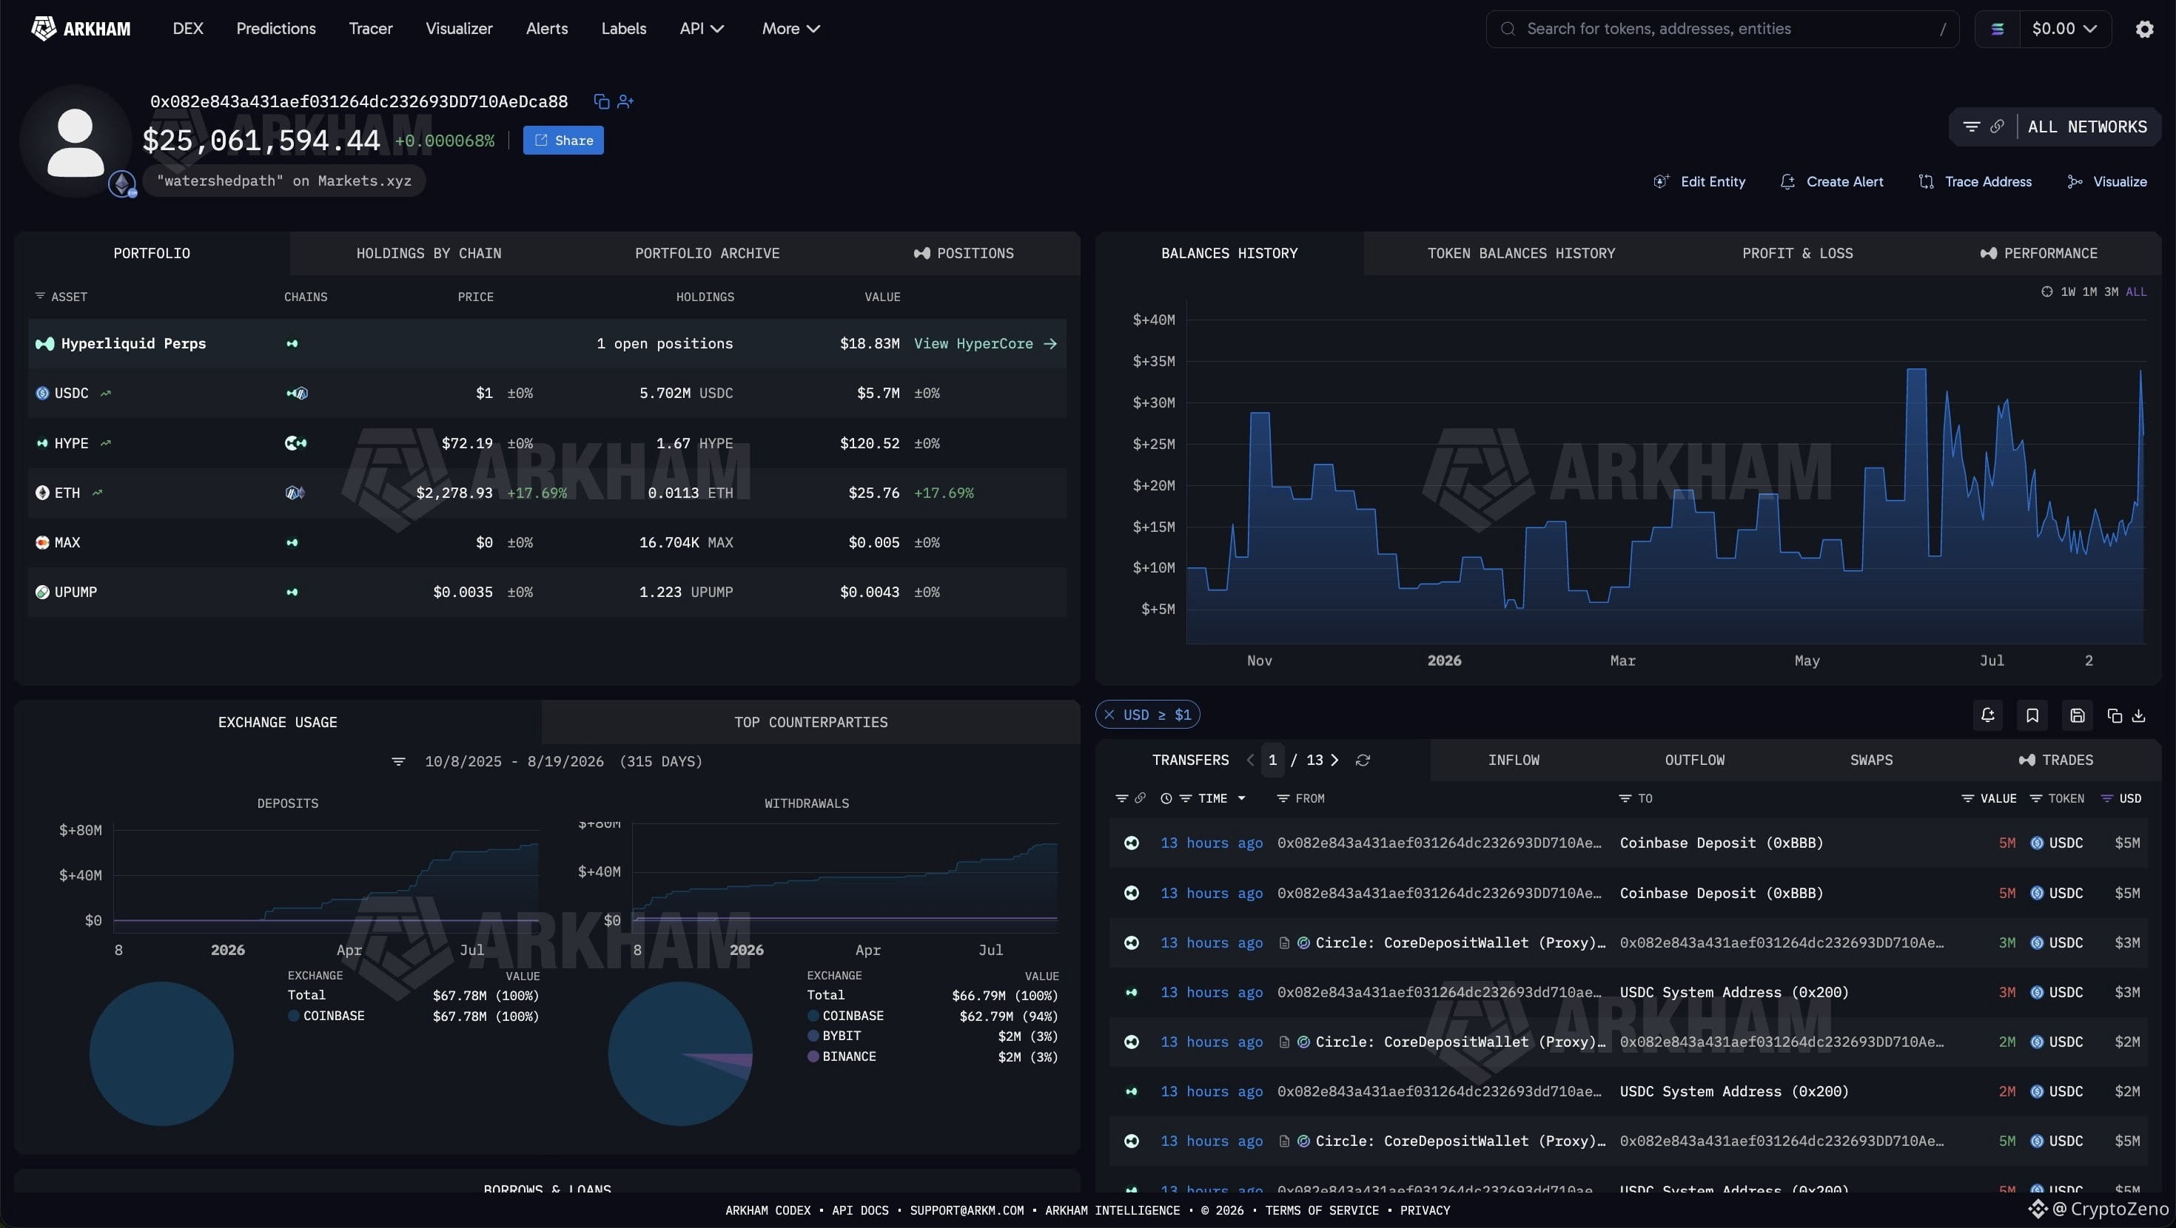Focus the search tokens, addresses, entities field
This screenshot has height=1228, width=2176.
tap(1722, 29)
